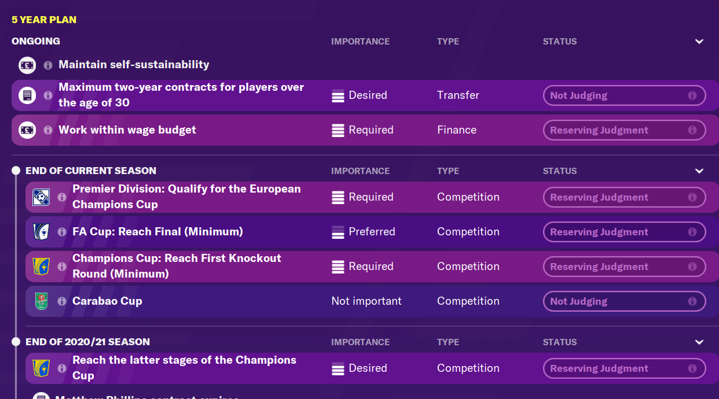Click the contract icon beside maximum two-year contracts
The height and width of the screenshot is (399, 719).
point(27,95)
